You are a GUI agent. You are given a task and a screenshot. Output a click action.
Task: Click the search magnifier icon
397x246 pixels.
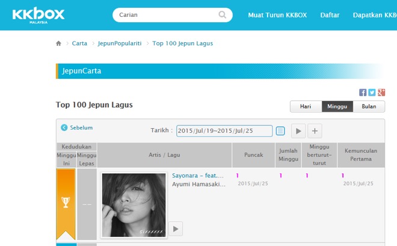click(223, 15)
